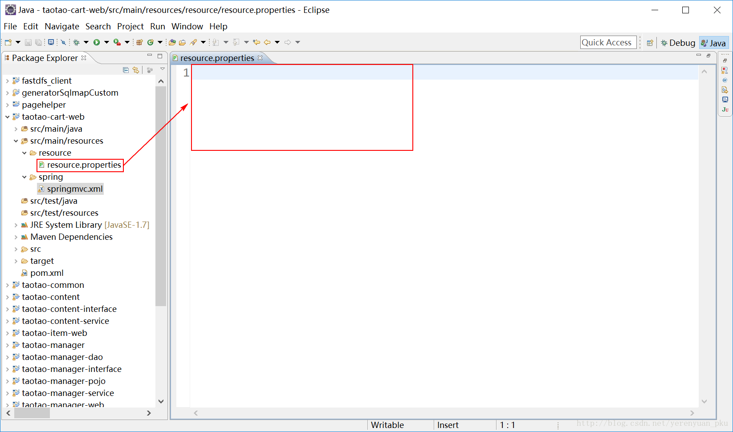Click the Package Explorer vertical scrollbar
Viewport: 733px width, 432px height.
click(x=161, y=196)
